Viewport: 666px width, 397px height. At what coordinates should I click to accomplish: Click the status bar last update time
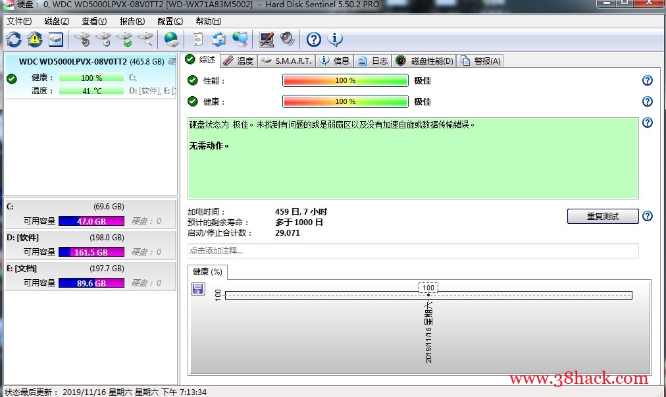[105, 392]
